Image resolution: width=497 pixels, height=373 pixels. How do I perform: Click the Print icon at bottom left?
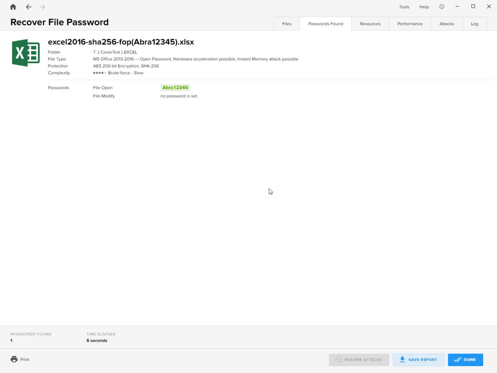pos(14,359)
